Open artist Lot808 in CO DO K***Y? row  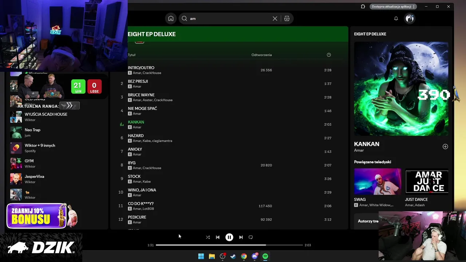point(148,209)
